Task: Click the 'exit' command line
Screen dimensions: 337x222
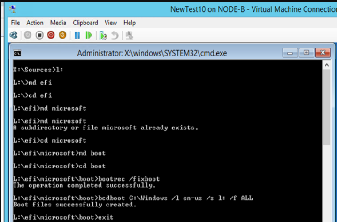Action: tap(63, 217)
